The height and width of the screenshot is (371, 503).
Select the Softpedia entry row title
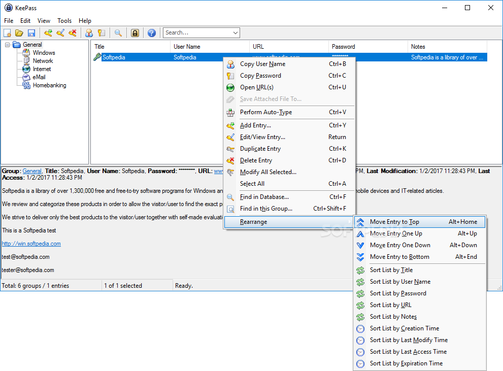pyautogui.click(x=114, y=57)
